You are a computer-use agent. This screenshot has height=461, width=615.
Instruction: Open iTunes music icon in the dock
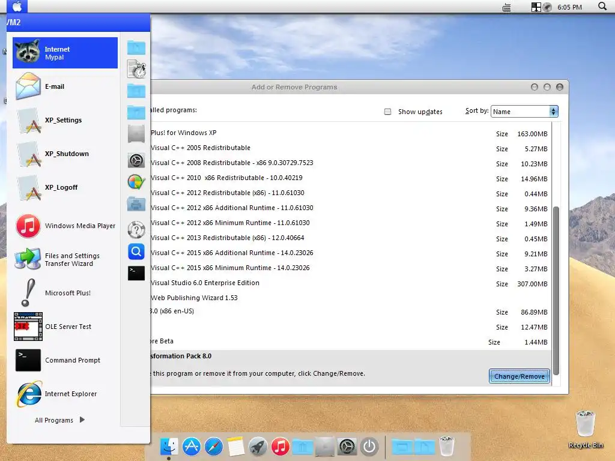(280, 447)
